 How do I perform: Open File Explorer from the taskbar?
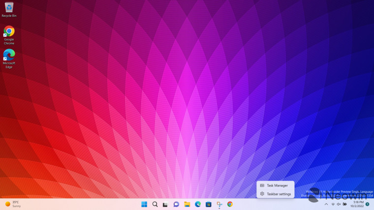[187, 204]
